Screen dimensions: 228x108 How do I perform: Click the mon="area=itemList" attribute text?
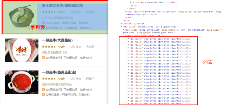pyautogui.click(x=194, y=30)
